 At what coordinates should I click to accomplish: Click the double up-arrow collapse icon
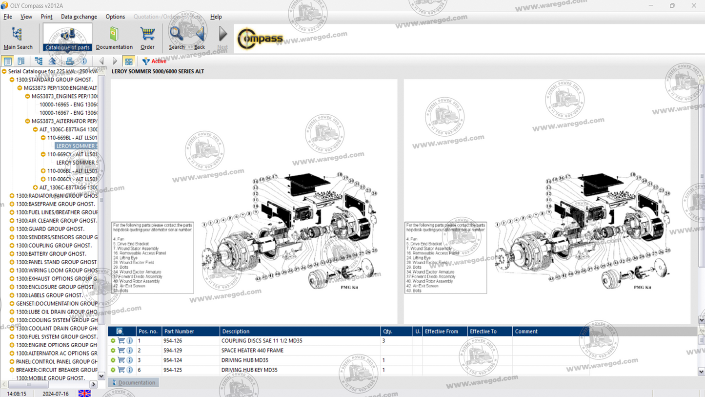pyautogui.click(x=52, y=61)
